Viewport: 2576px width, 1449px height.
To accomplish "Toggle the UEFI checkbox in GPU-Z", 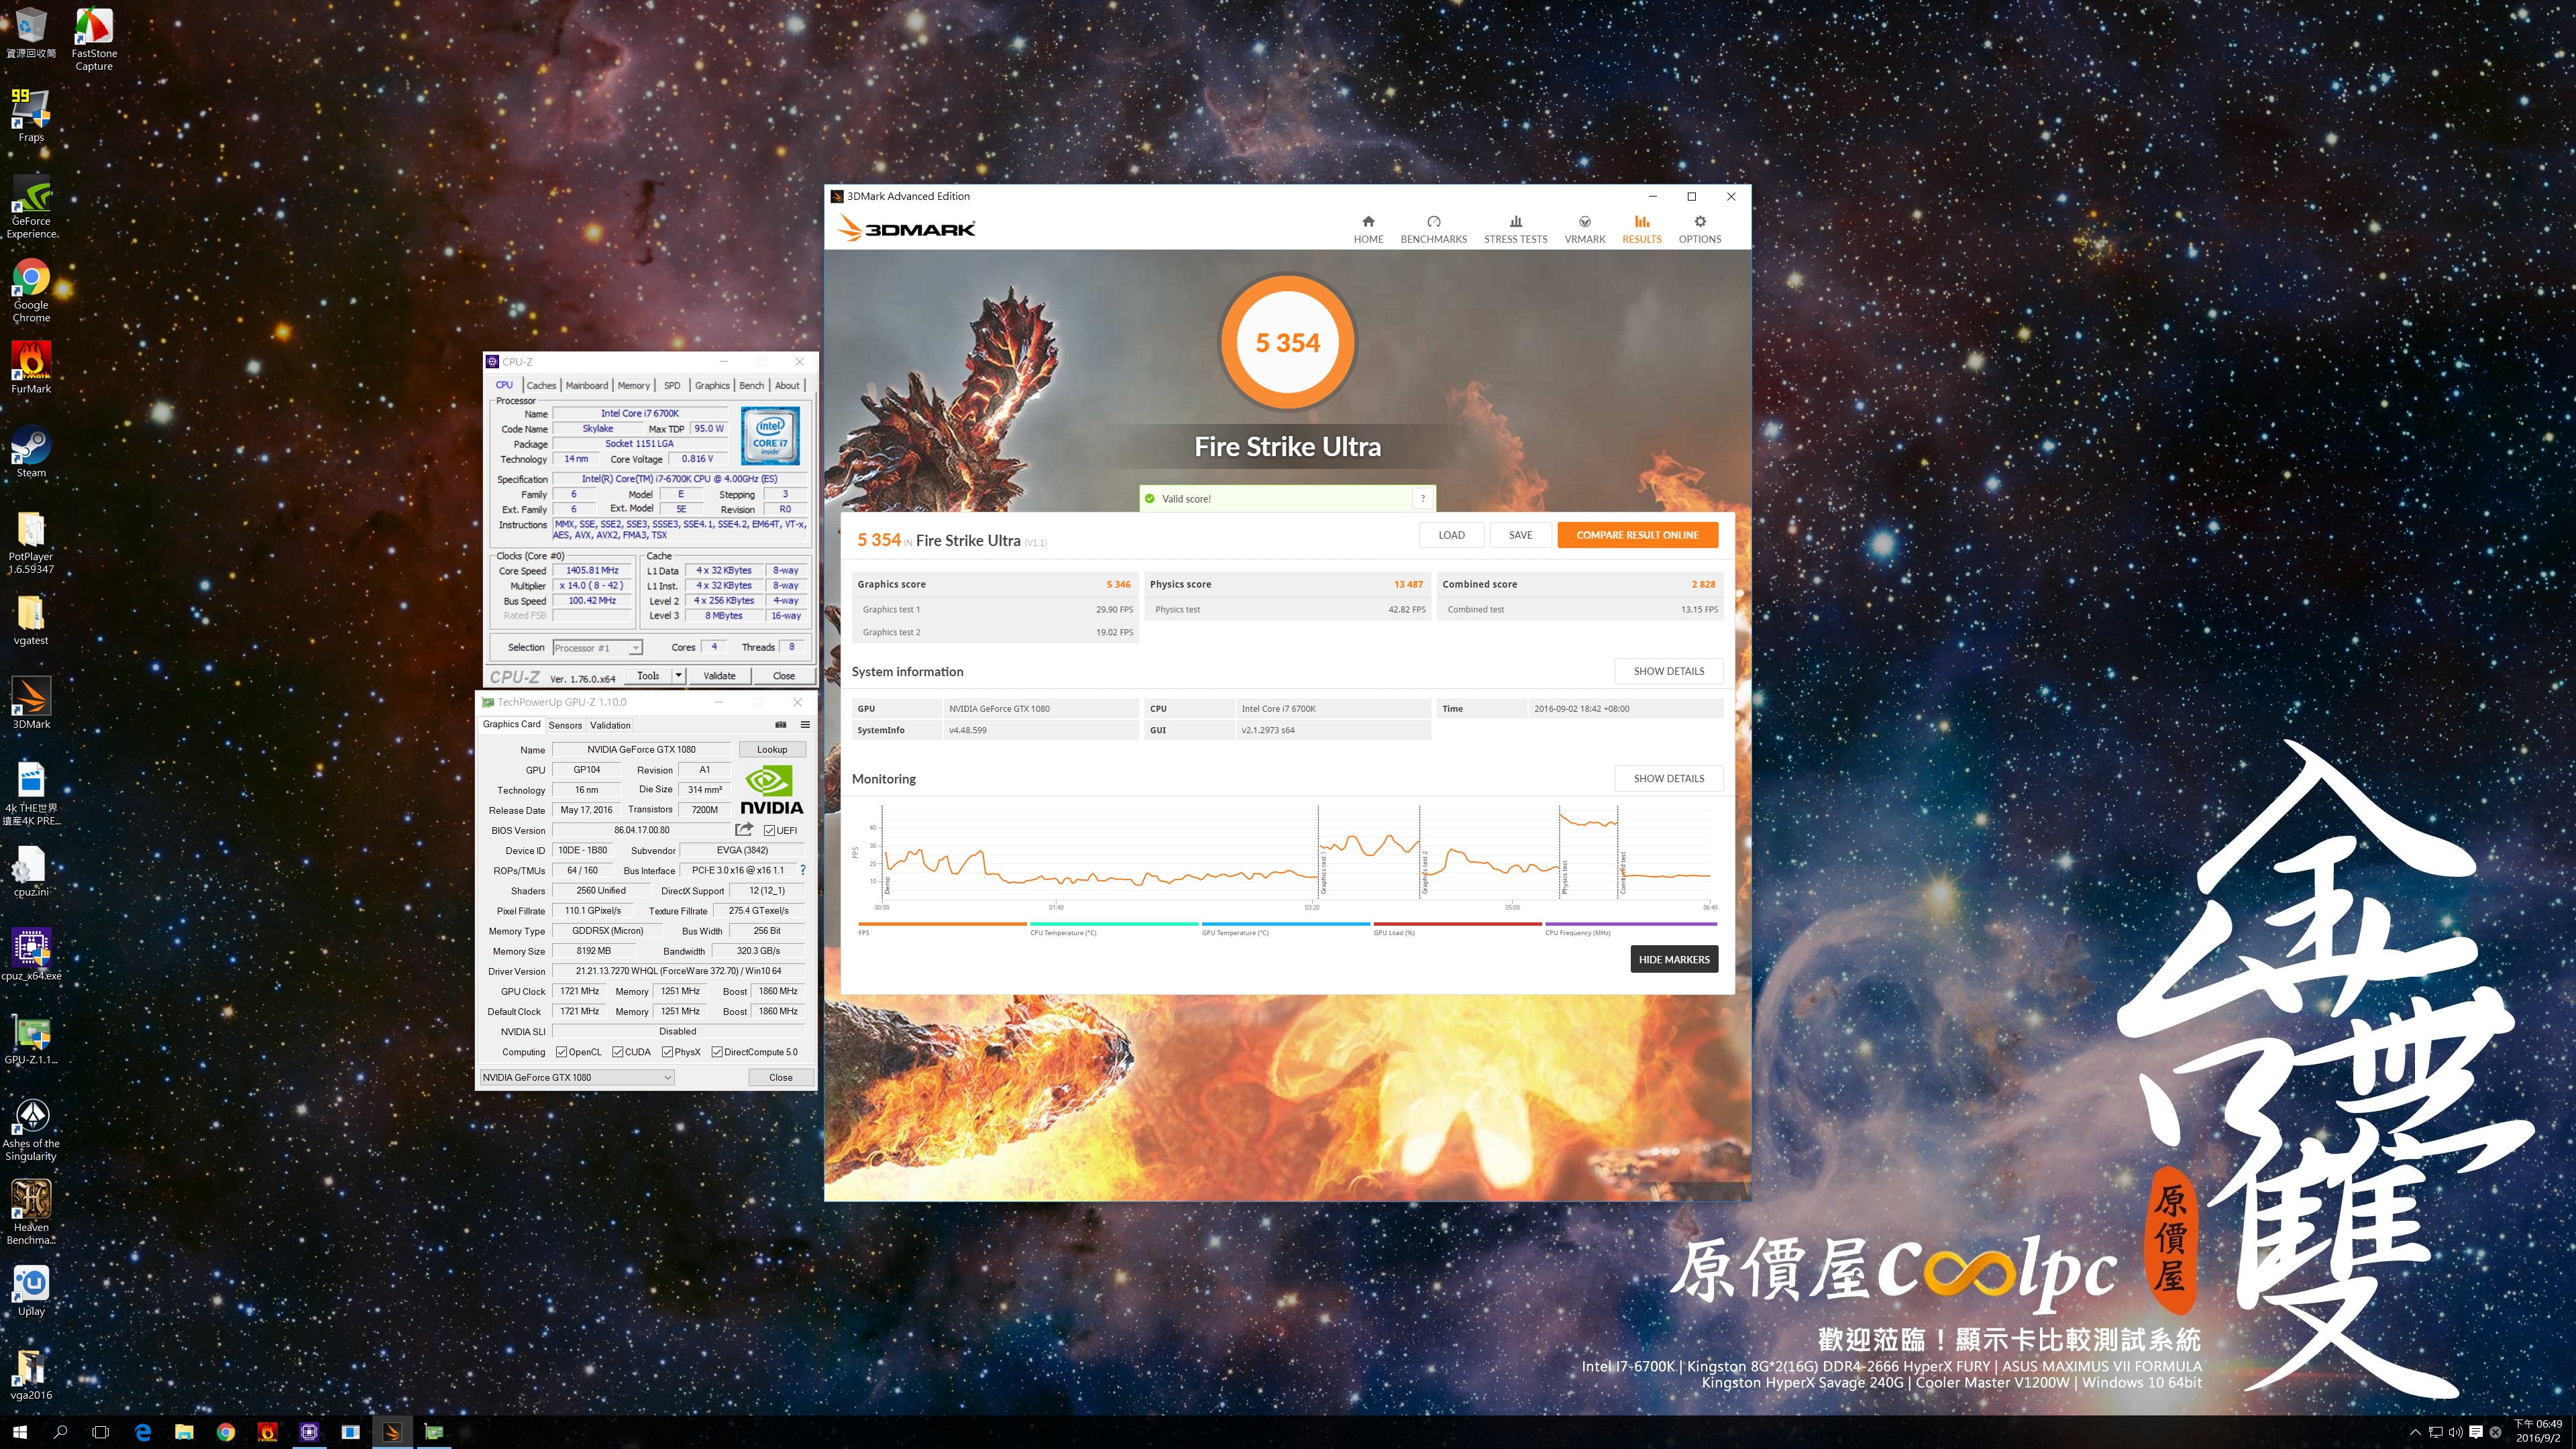I will (769, 830).
